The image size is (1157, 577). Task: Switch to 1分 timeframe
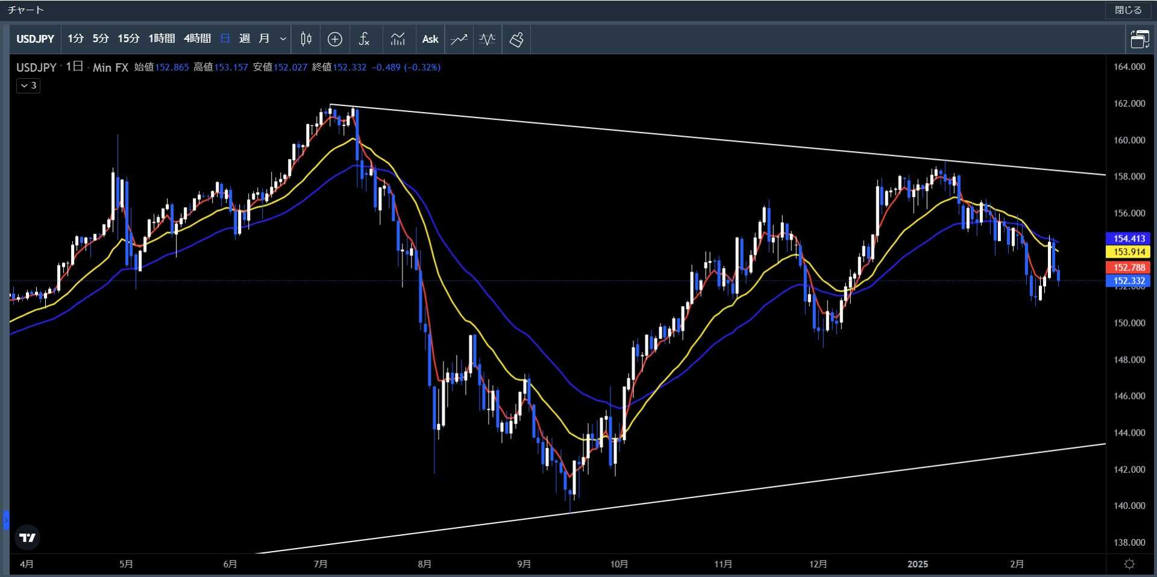(x=75, y=39)
